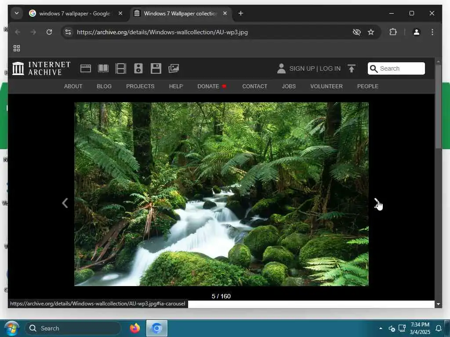
Task: Open Chrome's three-dot menu
Action: pyautogui.click(x=432, y=32)
